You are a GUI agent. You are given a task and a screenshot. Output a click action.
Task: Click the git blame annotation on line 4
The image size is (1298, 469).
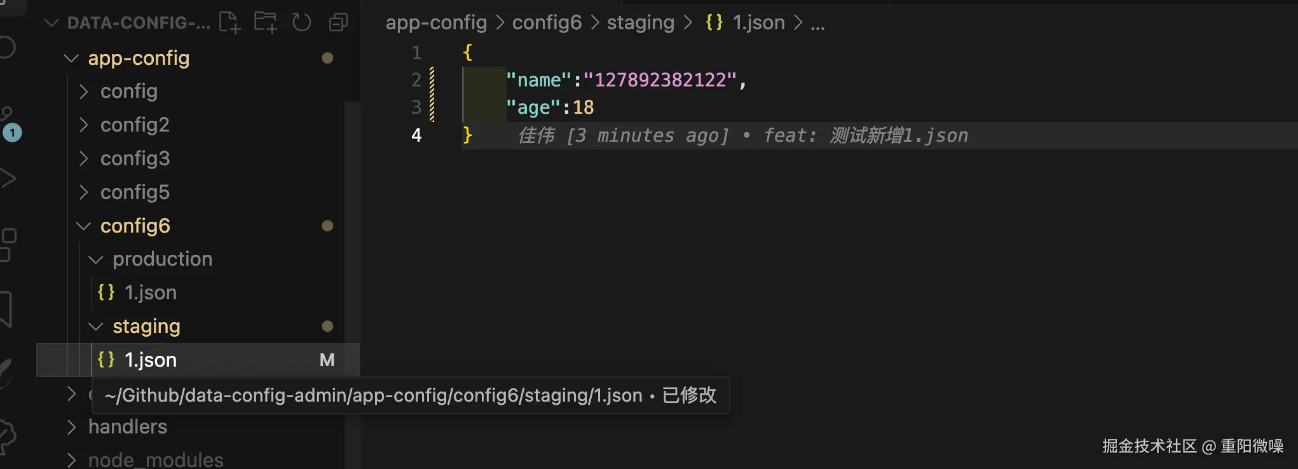pyautogui.click(x=742, y=135)
